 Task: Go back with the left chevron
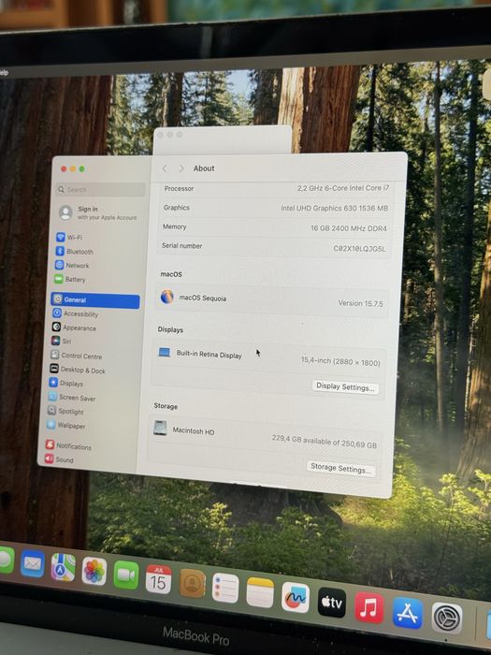(165, 167)
